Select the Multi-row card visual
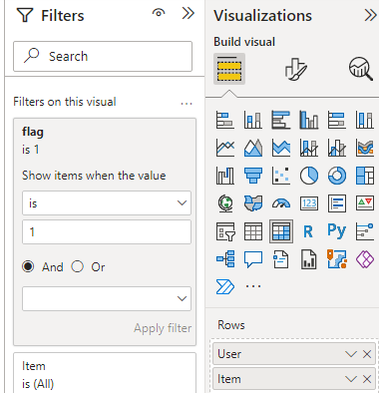Image resolution: width=379 pixels, height=393 pixels. pyautogui.click(x=337, y=203)
